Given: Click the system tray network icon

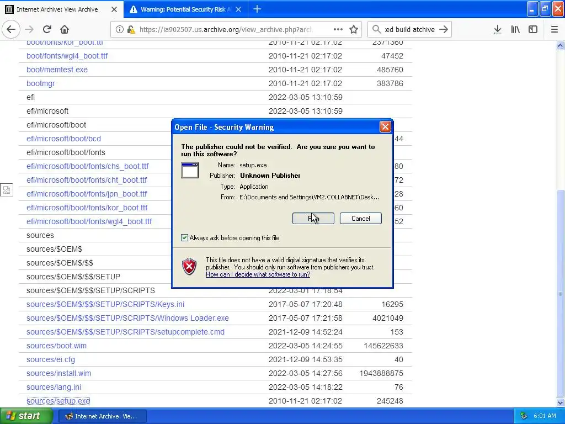Looking at the screenshot, I should (x=524, y=416).
